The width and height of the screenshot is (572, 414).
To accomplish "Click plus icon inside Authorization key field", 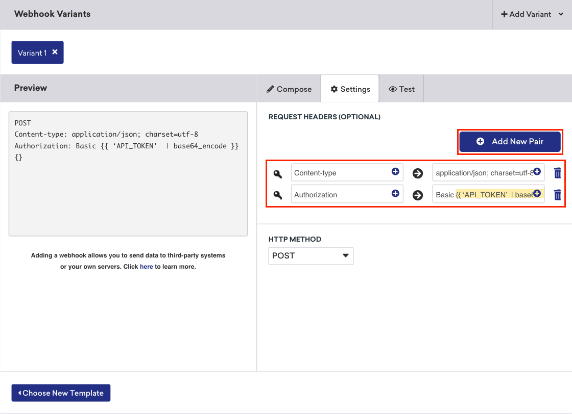I will [395, 194].
